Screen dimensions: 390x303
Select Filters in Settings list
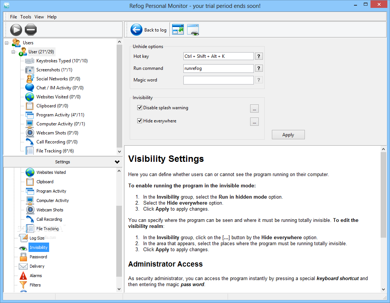coord(35,285)
